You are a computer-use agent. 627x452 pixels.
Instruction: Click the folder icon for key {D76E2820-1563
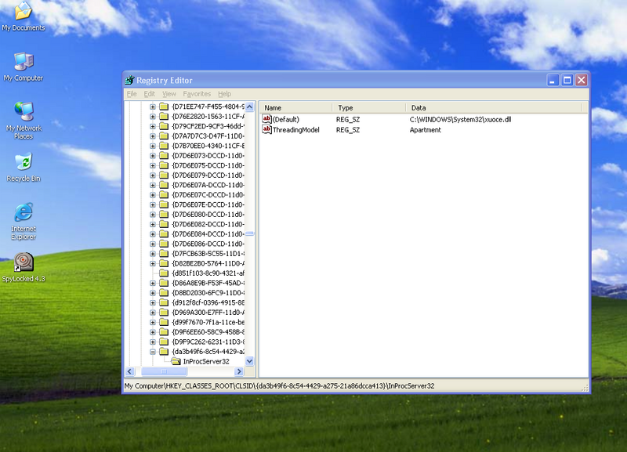coord(164,116)
